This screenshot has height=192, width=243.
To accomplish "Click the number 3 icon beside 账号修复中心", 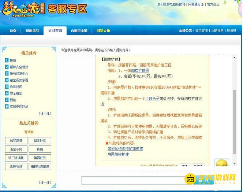I will [7, 73].
